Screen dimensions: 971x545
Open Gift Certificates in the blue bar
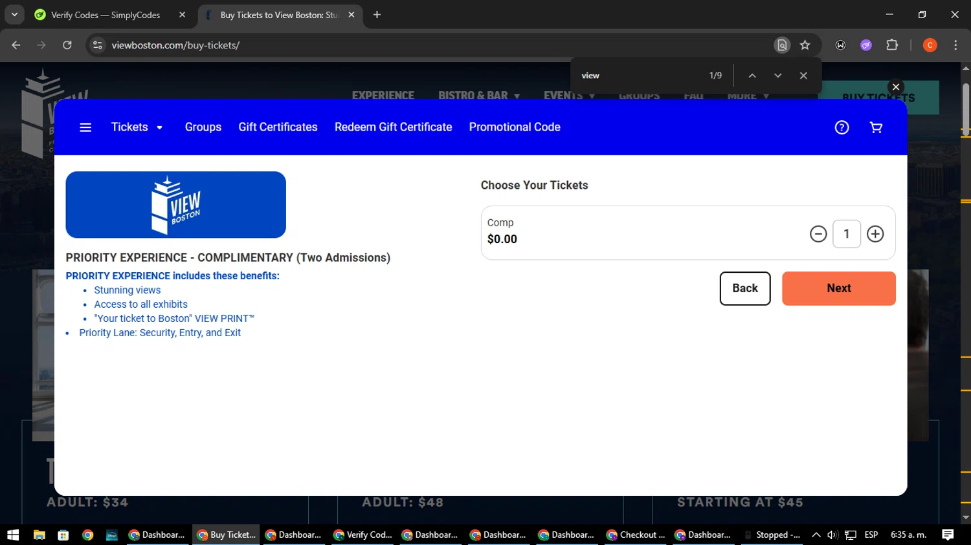(278, 127)
